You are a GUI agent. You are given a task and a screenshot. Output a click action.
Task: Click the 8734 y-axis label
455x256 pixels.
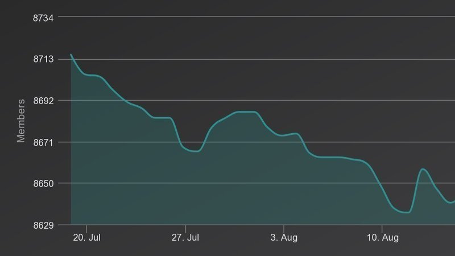(x=43, y=18)
